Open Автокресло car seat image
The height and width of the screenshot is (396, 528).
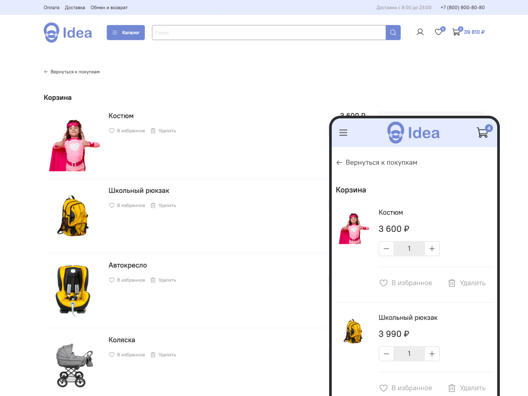[73, 290]
